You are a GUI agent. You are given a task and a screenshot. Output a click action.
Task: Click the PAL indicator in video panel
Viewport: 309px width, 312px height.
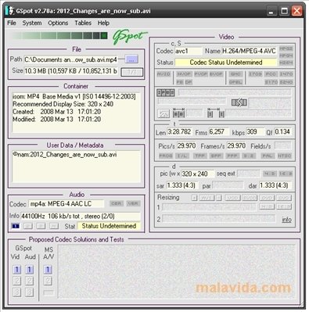(x=268, y=156)
